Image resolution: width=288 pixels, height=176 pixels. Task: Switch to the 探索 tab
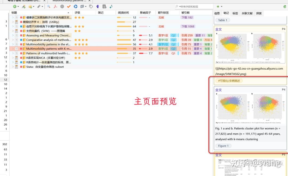[259, 13]
